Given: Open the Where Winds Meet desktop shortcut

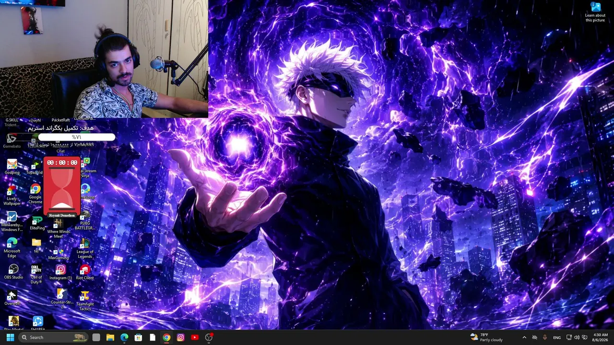Looking at the screenshot, I should click(59, 229).
